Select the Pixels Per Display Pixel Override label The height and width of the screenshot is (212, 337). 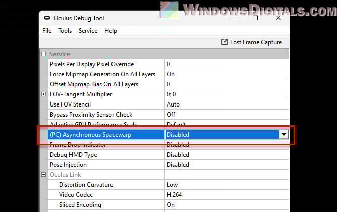click(92, 64)
